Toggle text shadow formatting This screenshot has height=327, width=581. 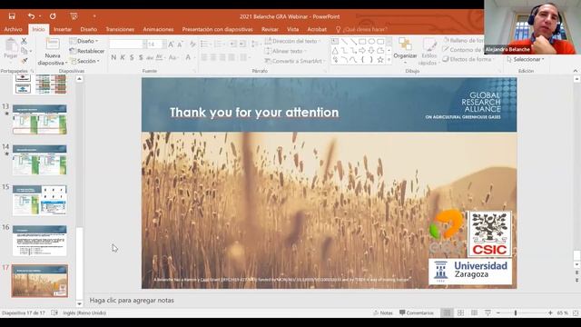pos(141,57)
